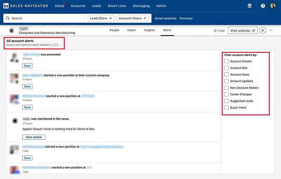Tick Buyer Intent filter

pos(226,107)
